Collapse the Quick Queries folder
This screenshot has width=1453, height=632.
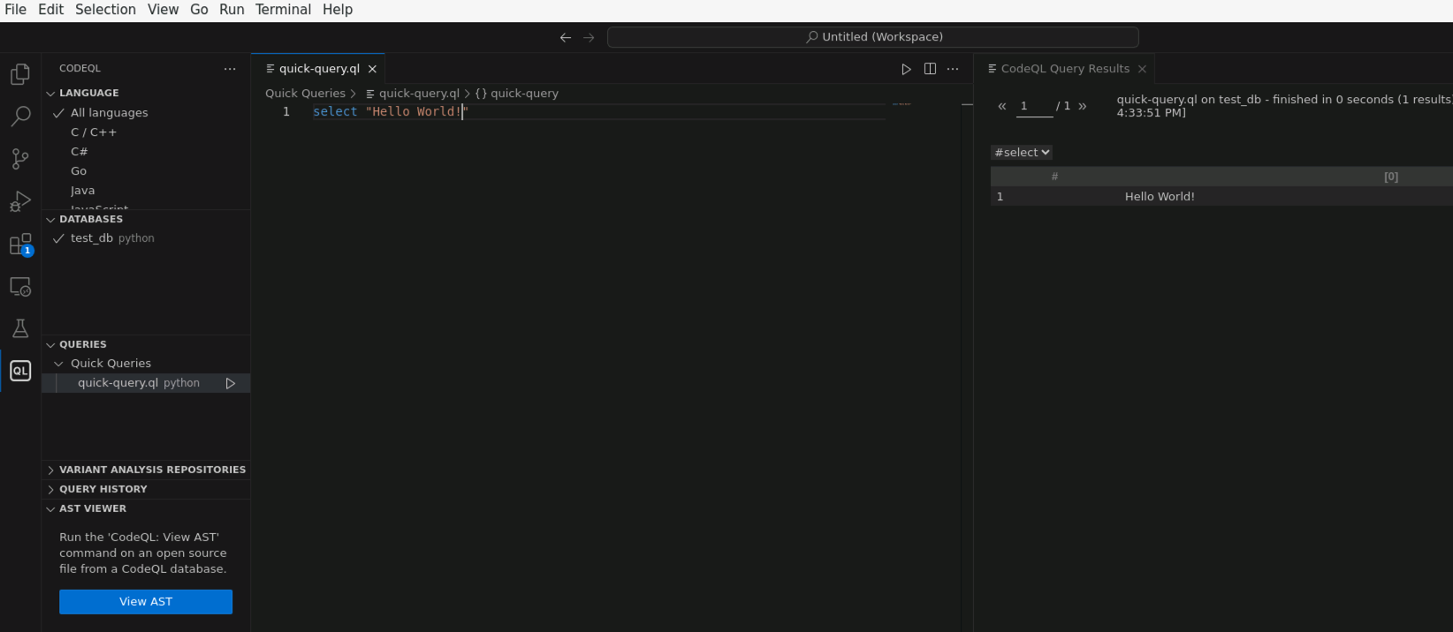click(x=59, y=364)
